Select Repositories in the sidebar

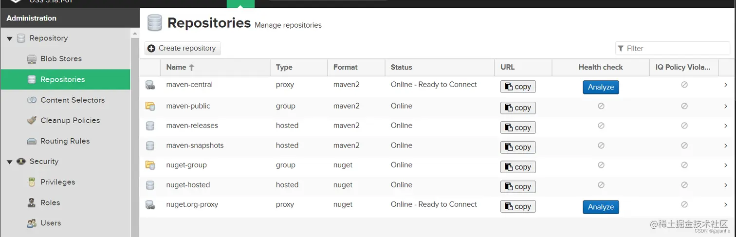(65, 79)
